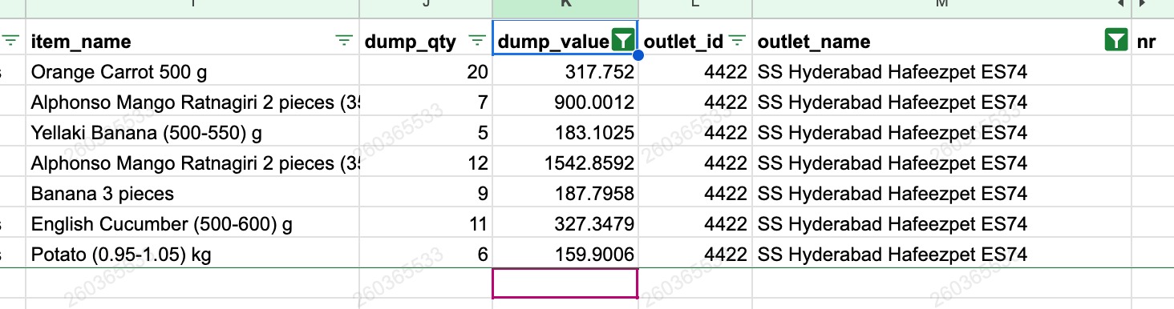
Task: Open the dump_qty column filter icon
Action: pyautogui.click(x=477, y=41)
